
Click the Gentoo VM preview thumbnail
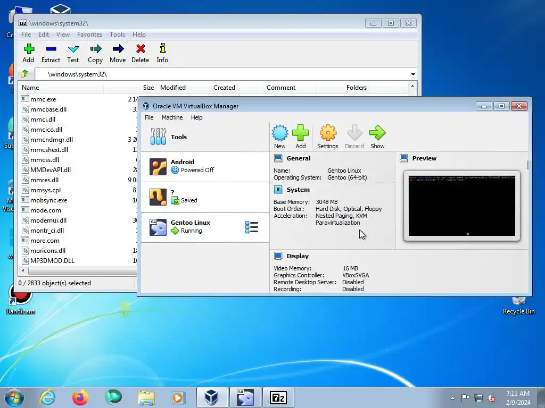[x=462, y=206]
